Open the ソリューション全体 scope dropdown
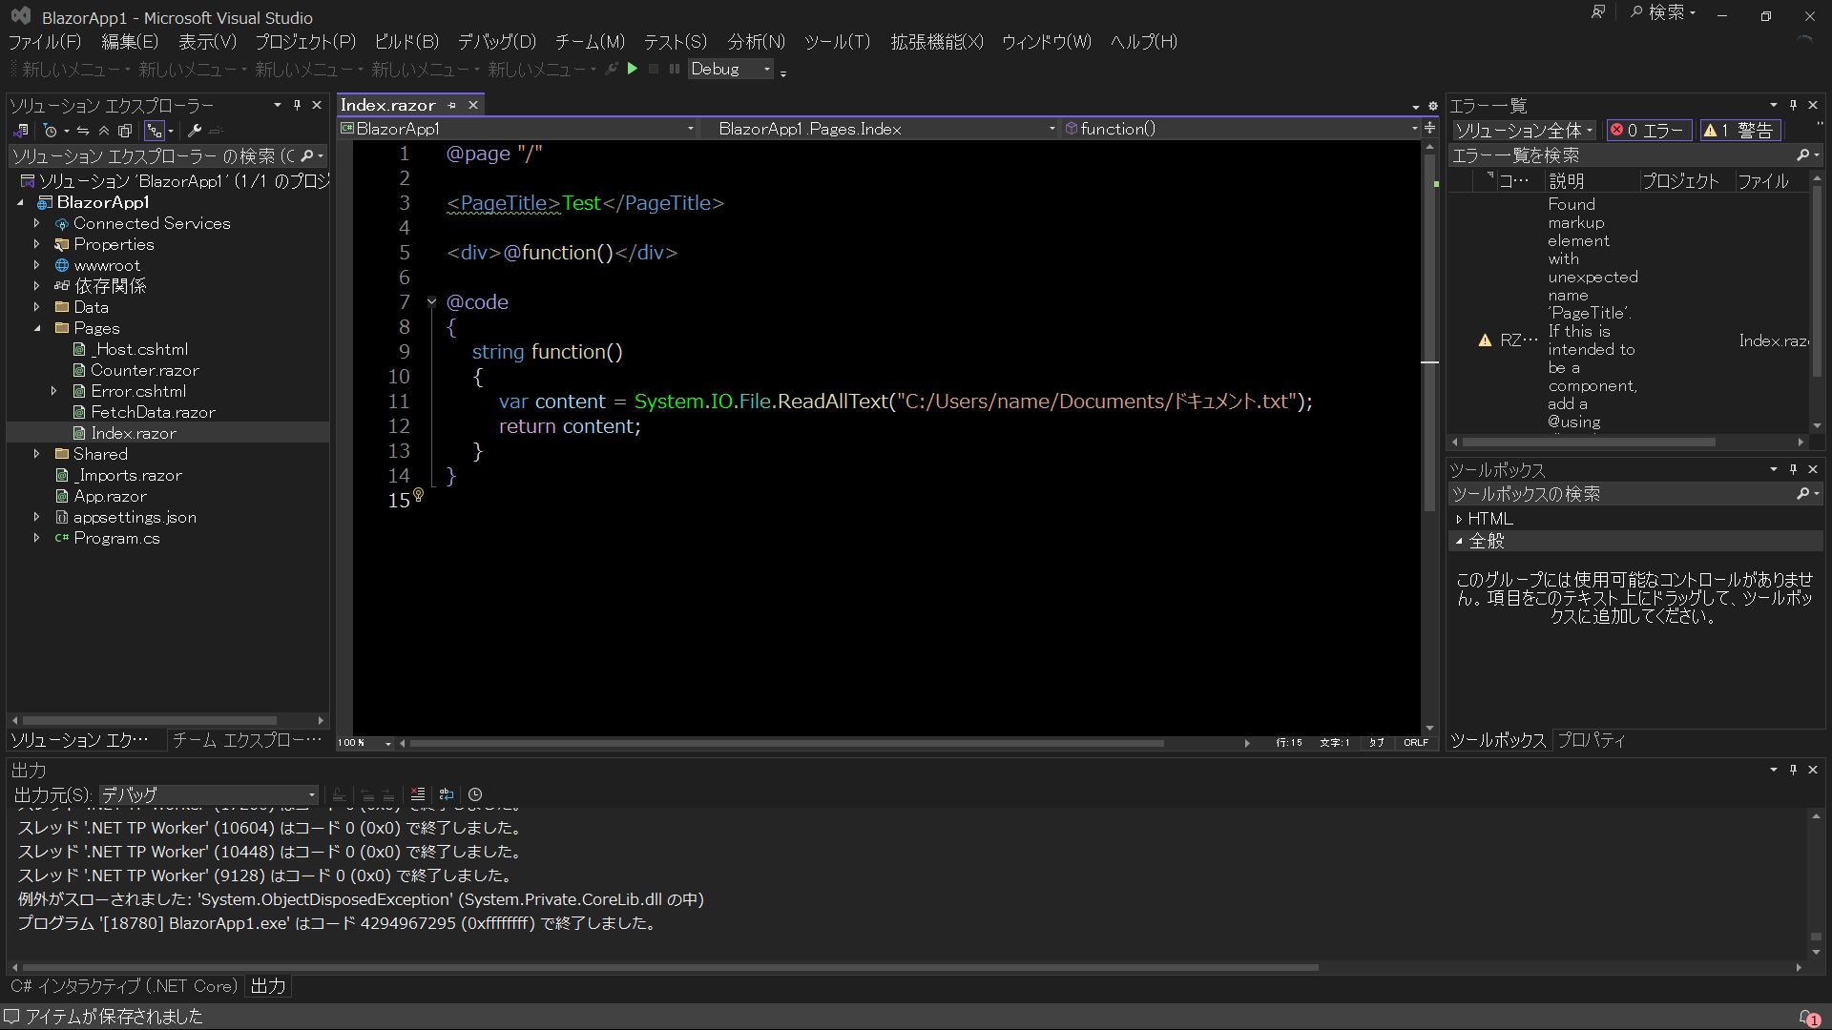Viewport: 1832px width, 1030px height. [x=1524, y=131]
